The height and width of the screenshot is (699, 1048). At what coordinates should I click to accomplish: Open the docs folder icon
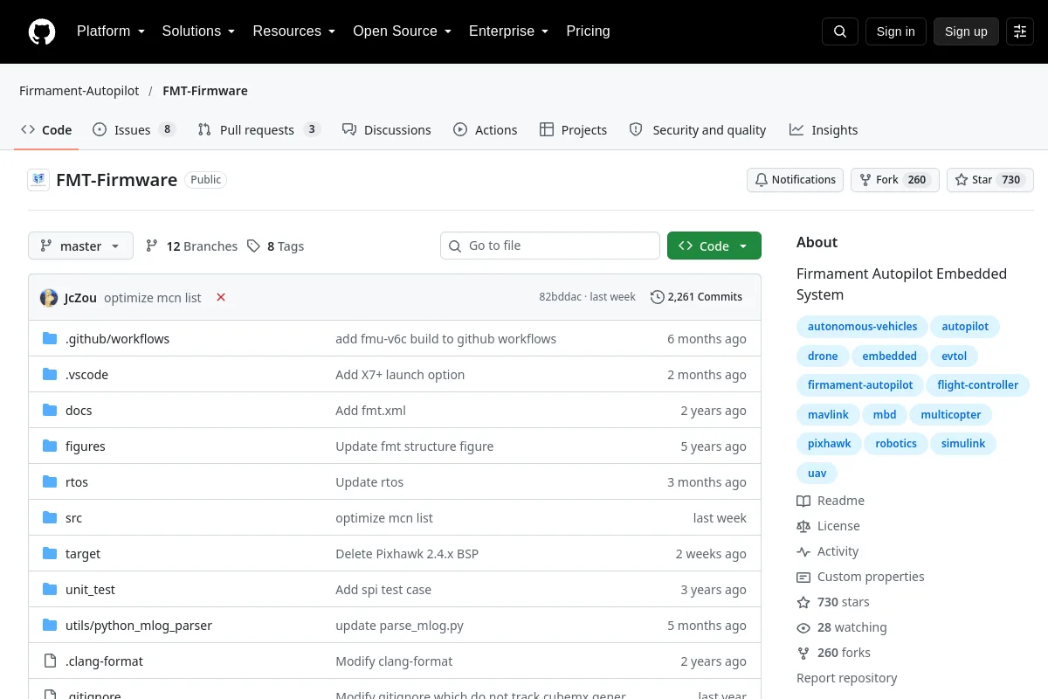50,410
